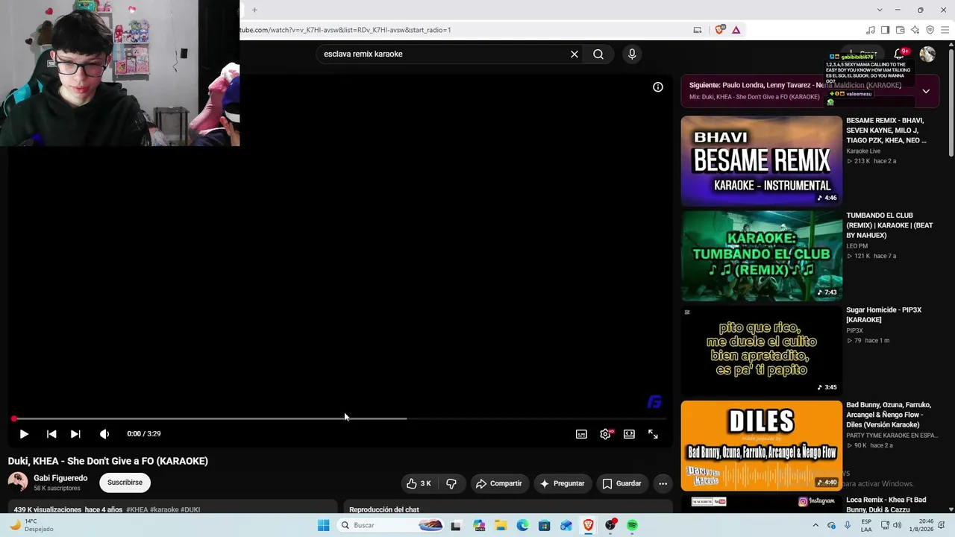Open Spotify from the taskbar
The width and height of the screenshot is (955, 537).
[x=632, y=525]
